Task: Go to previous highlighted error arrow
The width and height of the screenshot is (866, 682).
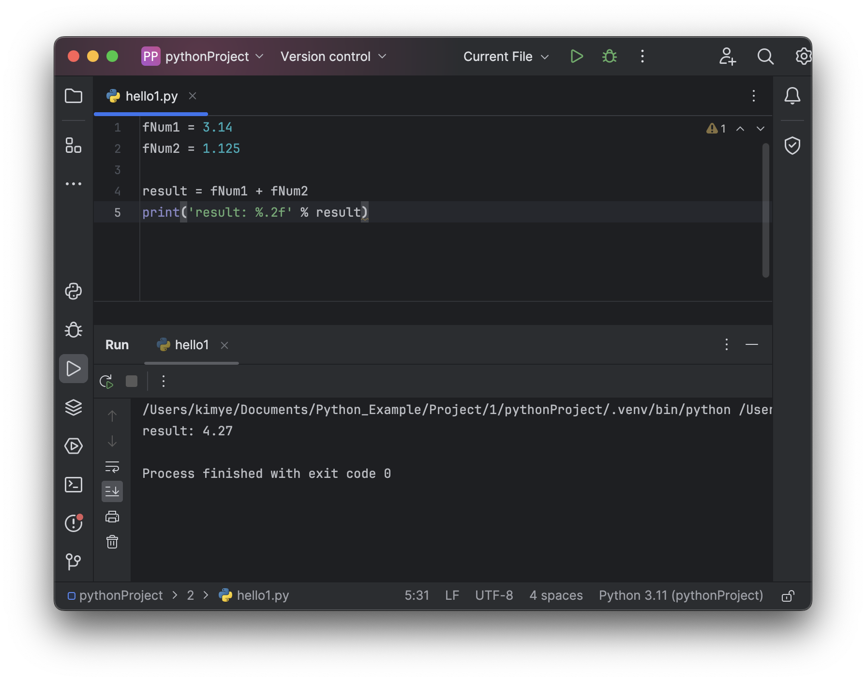Action: [740, 129]
